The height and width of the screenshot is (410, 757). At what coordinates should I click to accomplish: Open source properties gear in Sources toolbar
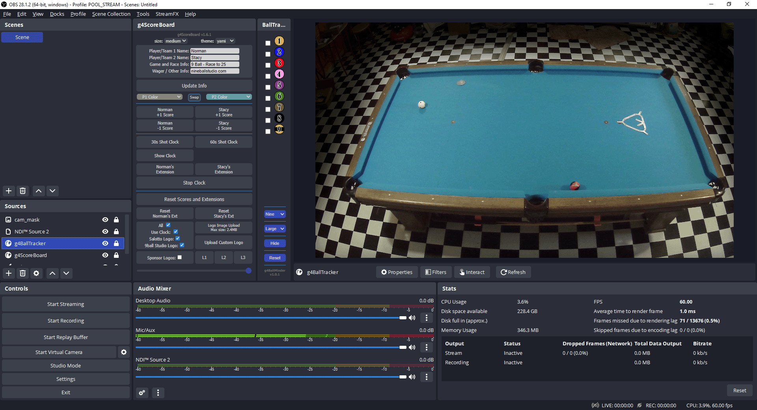pyautogui.click(x=36, y=273)
